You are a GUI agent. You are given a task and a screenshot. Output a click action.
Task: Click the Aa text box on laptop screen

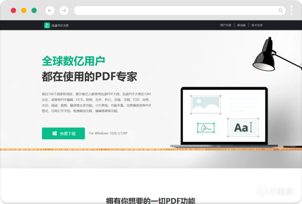243,128
